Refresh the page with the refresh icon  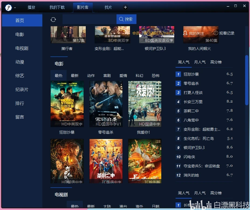tap(53, 20)
